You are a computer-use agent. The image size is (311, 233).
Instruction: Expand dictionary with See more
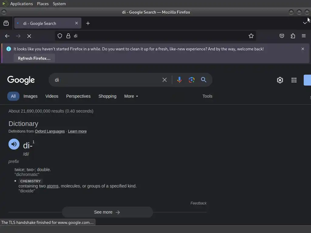point(107,212)
